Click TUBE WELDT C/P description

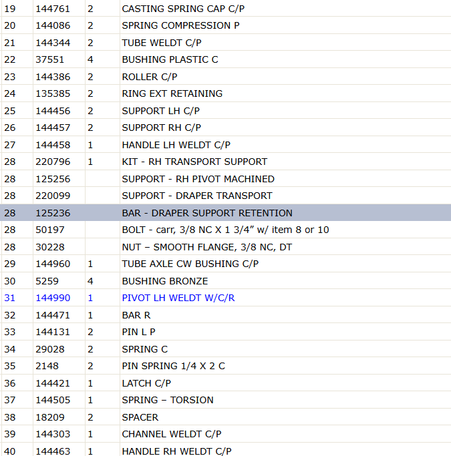[x=162, y=43]
